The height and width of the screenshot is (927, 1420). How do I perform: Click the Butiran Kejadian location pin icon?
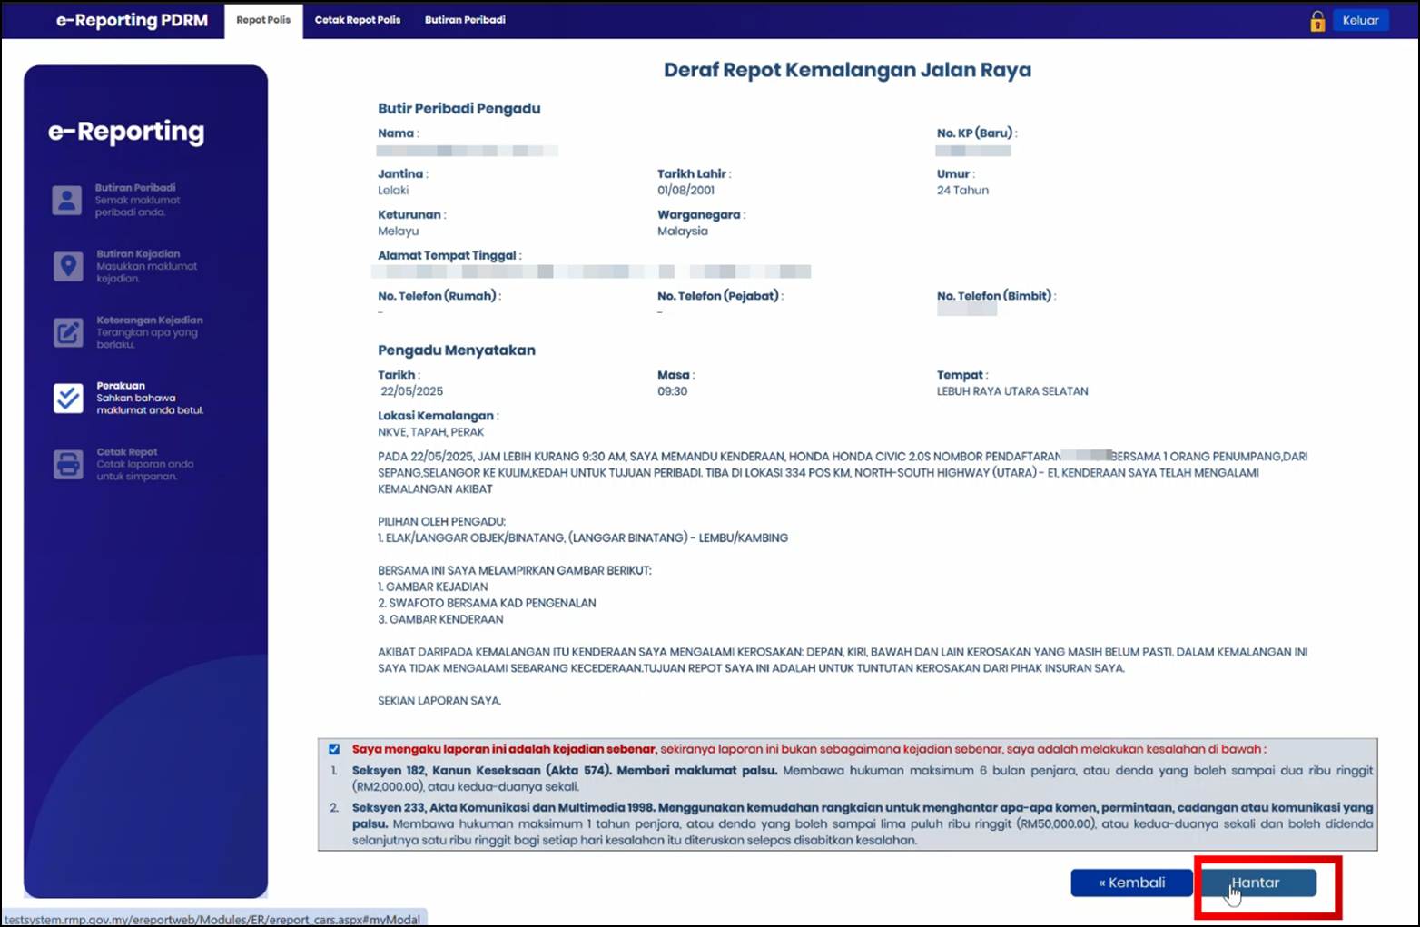pyautogui.click(x=67, y=266)
